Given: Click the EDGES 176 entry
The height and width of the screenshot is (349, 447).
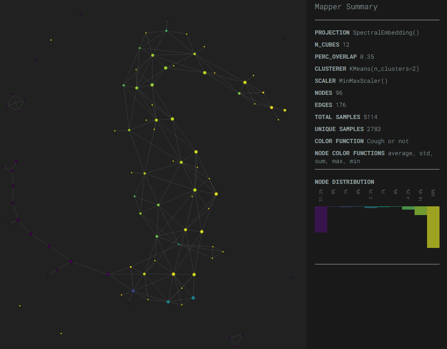Looking at the screenshot, I should [330, 105].
